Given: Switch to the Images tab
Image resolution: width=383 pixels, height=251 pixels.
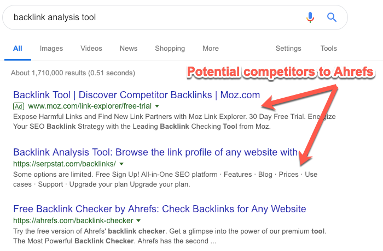Looking at the screenshot, I should 51,49.
